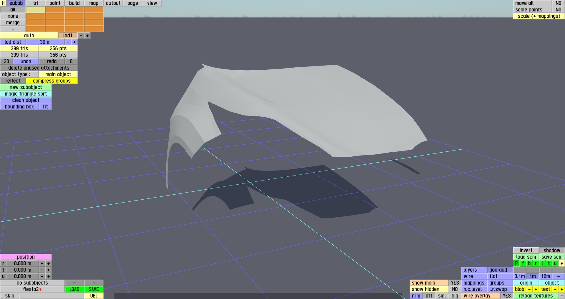Click reload textures button

coord(536,296)
